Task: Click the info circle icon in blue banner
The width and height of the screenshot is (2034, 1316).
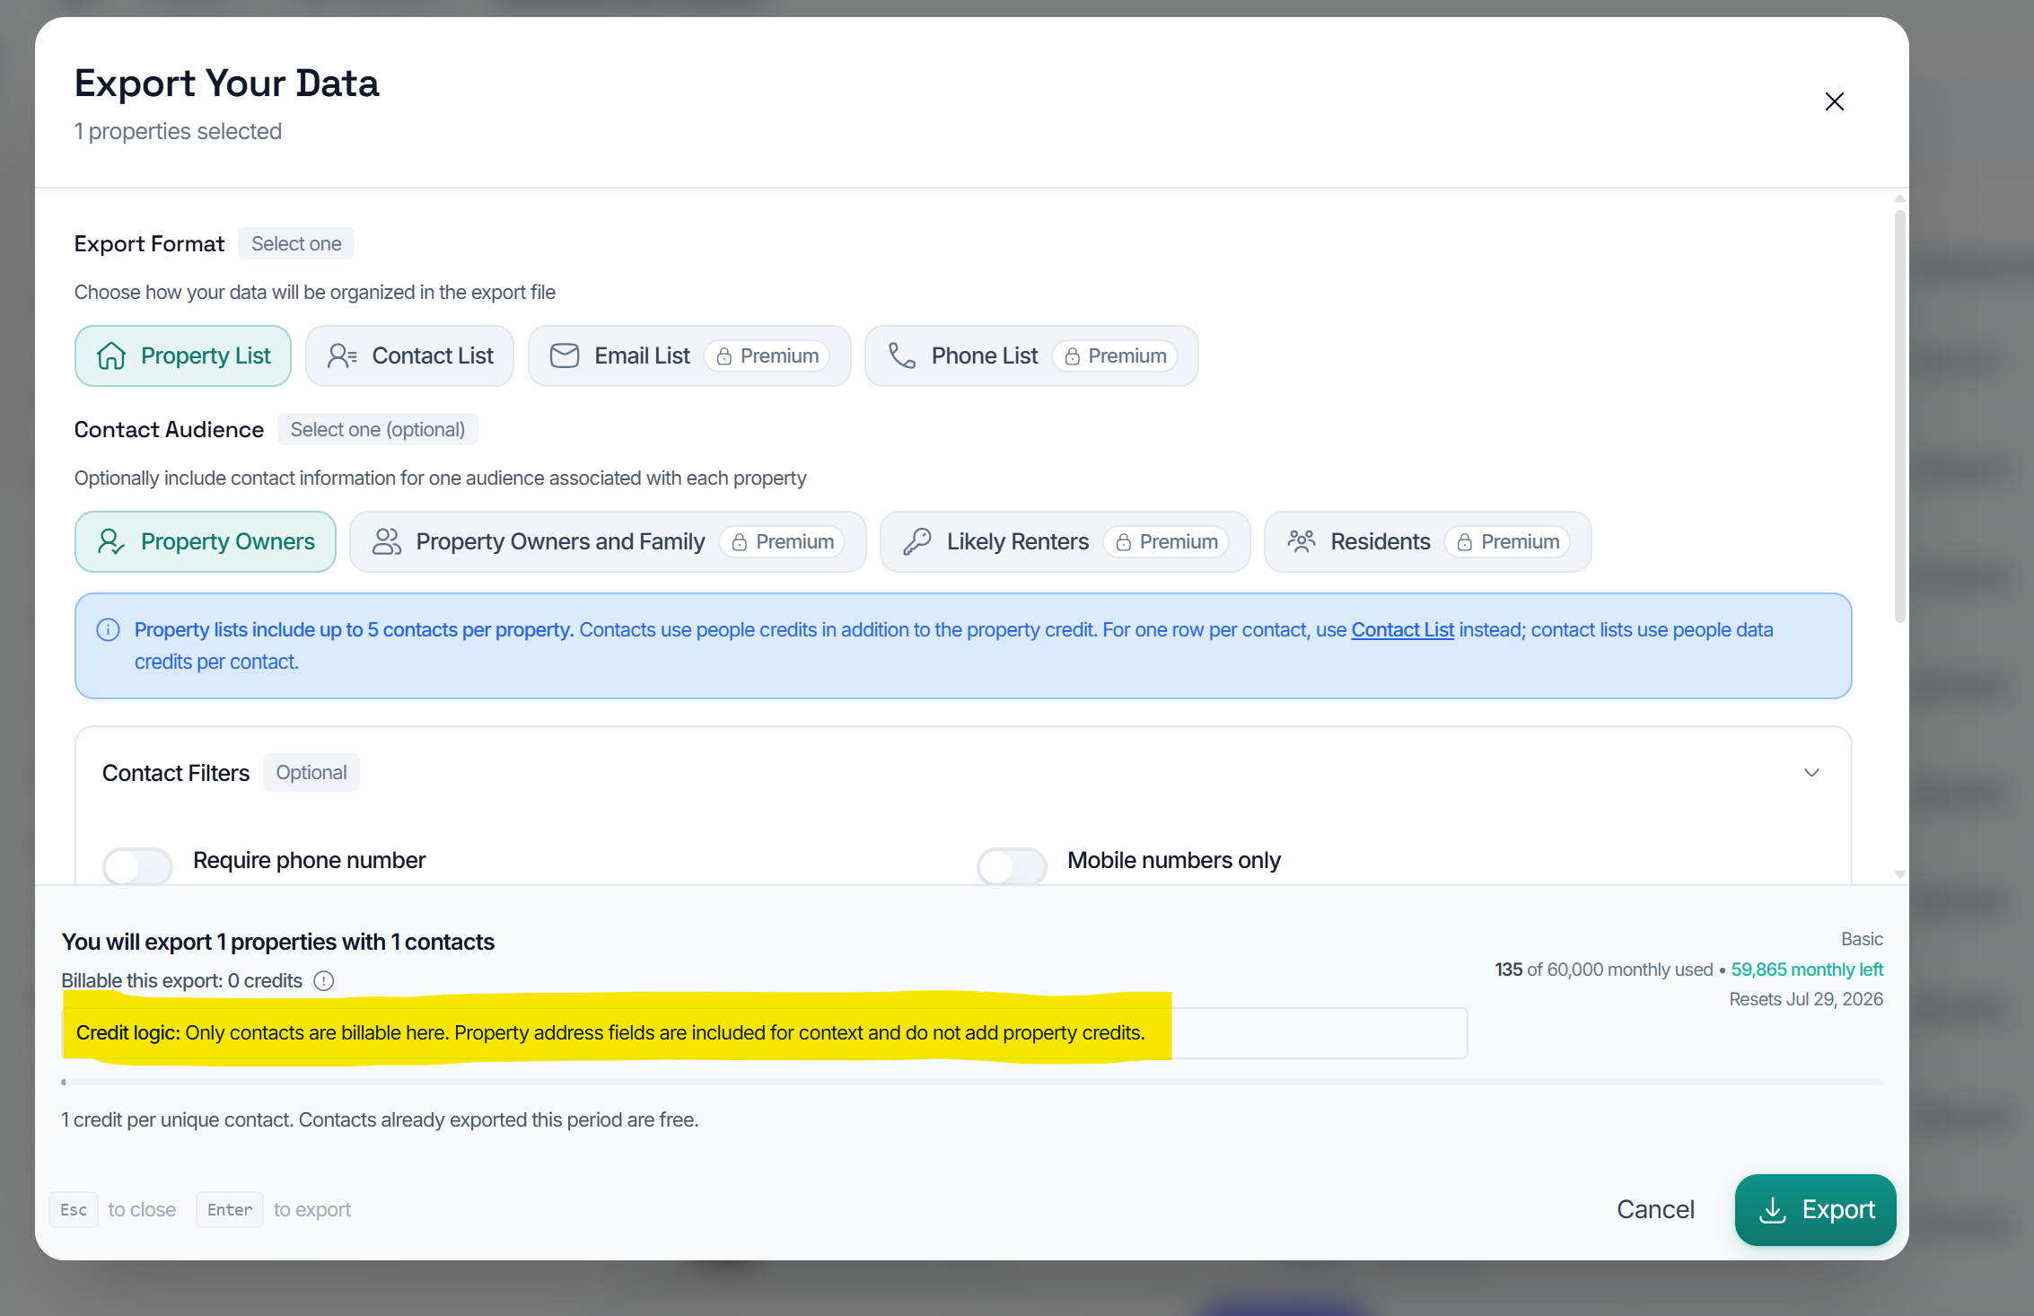Action: (x=108, y=630)
